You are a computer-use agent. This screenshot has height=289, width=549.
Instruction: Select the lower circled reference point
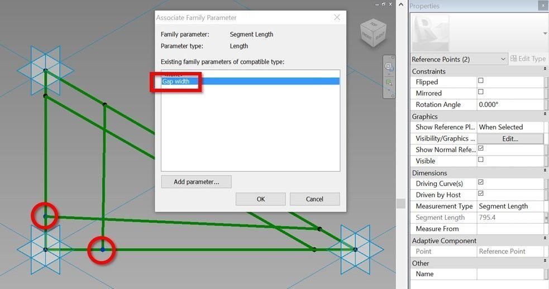click(x=102, y=249)
